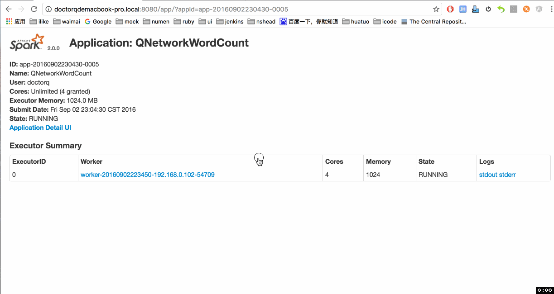Click the Application: QNetworkWordCount title

coord(159,43)
